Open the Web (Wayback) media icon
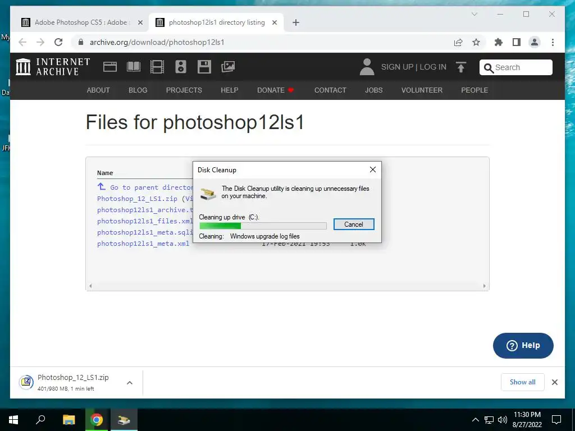 click(110, 67)
